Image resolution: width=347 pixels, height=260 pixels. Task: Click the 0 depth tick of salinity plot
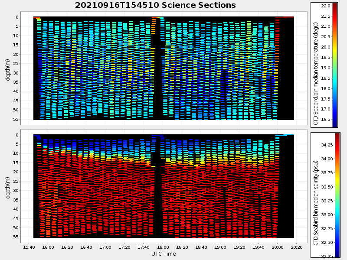point(17,135)
